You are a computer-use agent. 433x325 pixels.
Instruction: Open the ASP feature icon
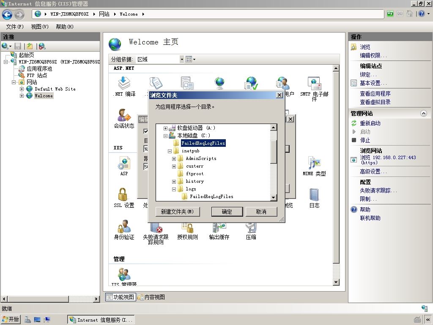124,166
